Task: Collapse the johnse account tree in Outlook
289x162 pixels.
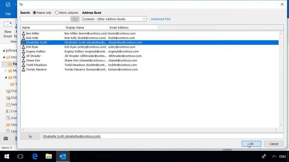Action: point(4,50)
